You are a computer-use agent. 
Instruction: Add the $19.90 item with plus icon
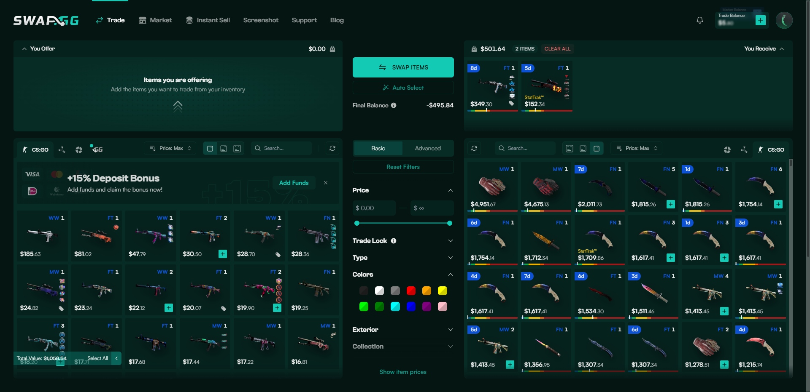[277, 308]
